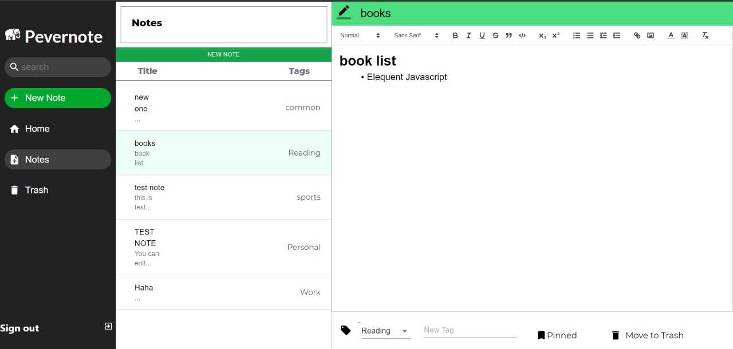The height and width of the screenshot is (349, 733).
Task: Toggle italic formatting
Action: pos(468,35)
